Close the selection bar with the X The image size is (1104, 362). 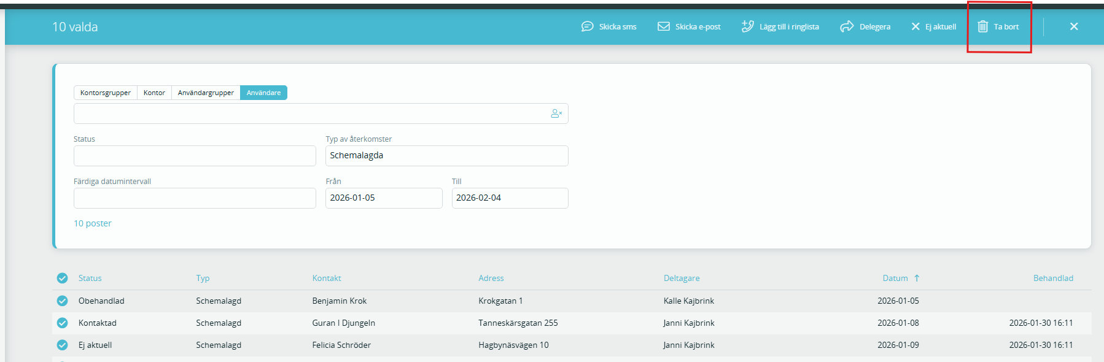[1074, 26]
